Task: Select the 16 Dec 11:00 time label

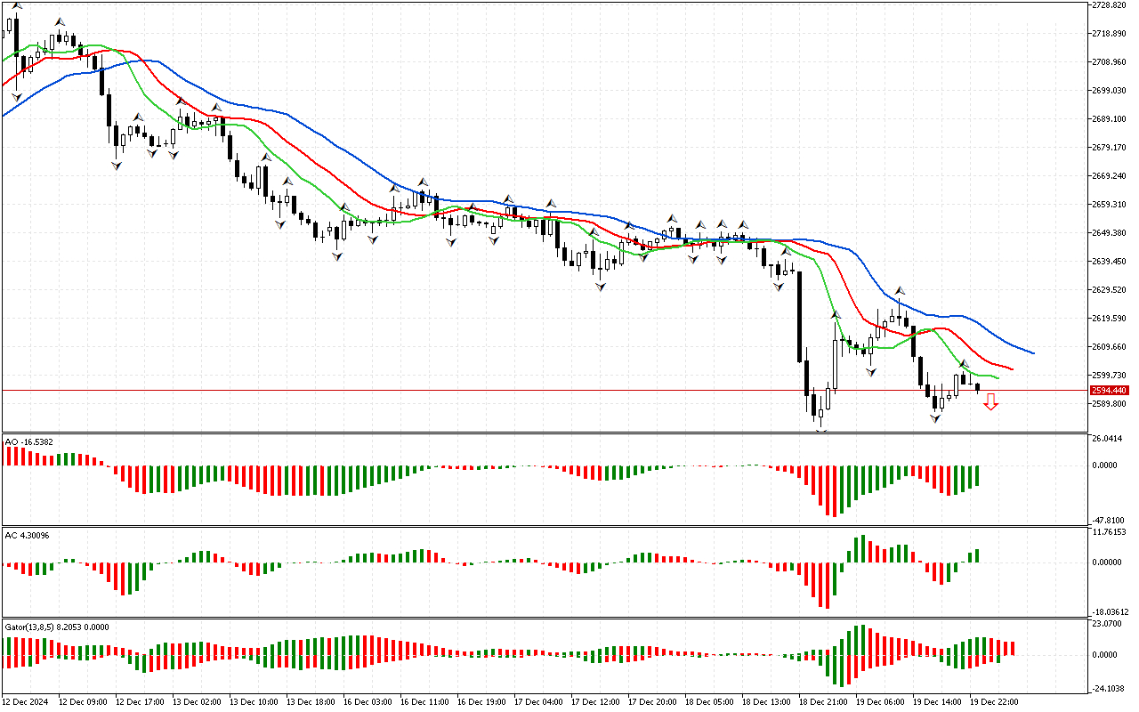Action: click(424, 702)
